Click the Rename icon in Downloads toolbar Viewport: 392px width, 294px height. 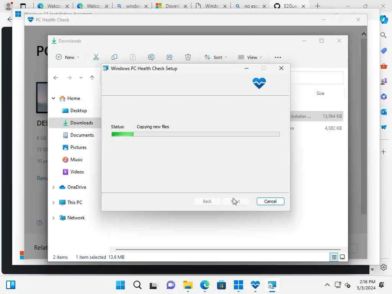point(151,57)
